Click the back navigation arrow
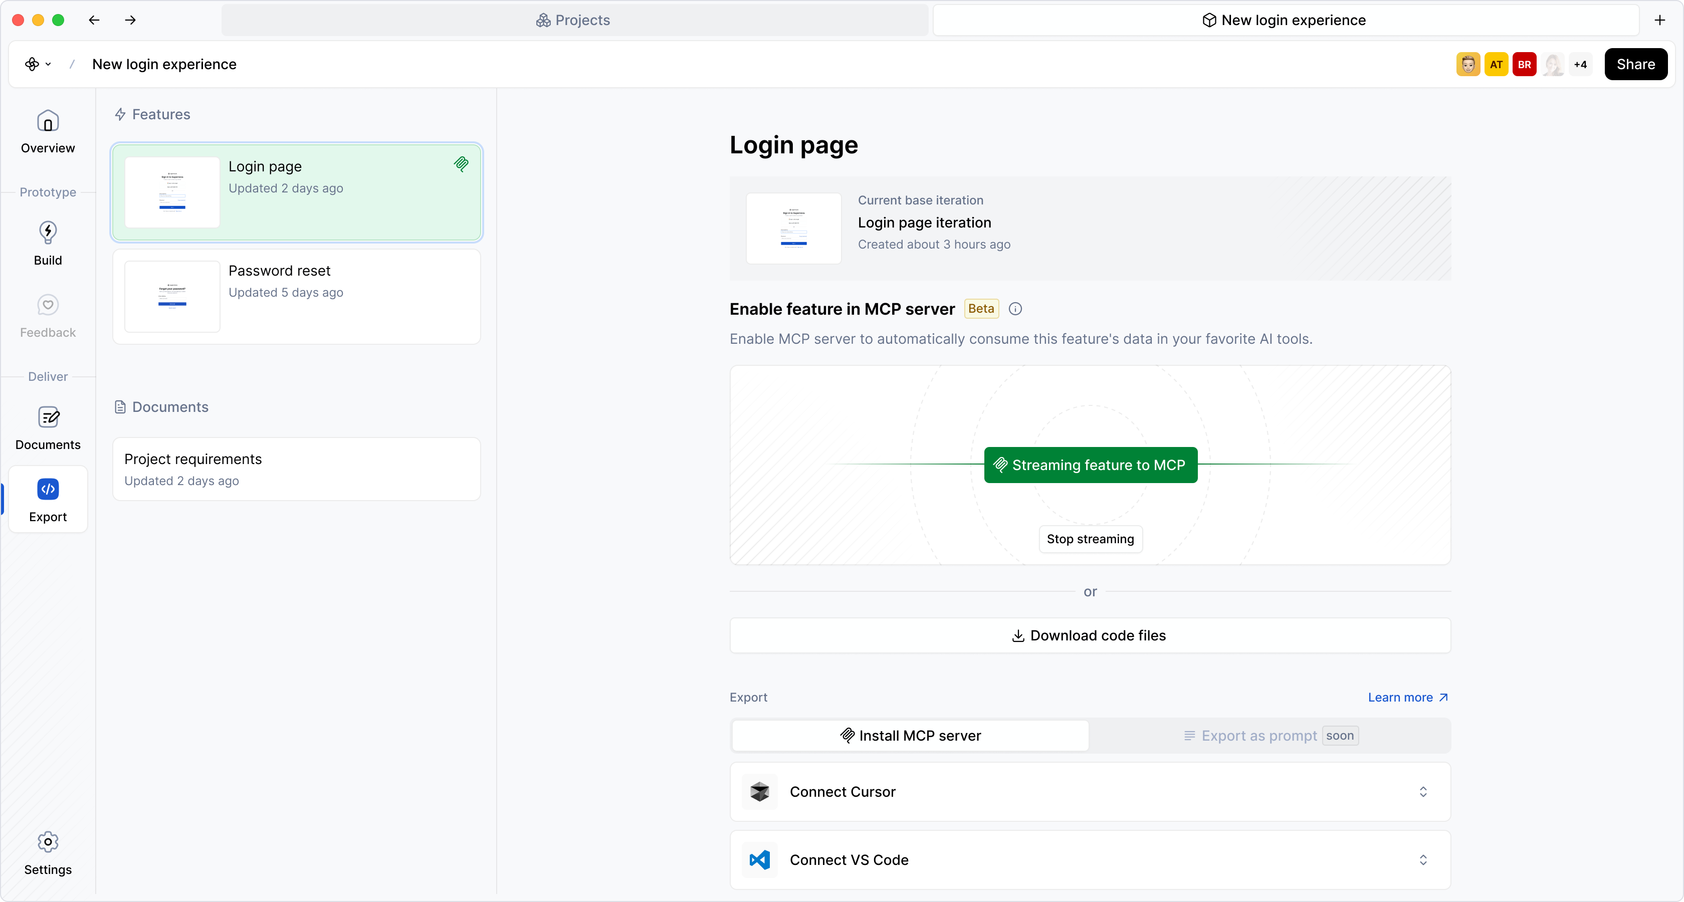1684x902 pixels. [94, 20]
